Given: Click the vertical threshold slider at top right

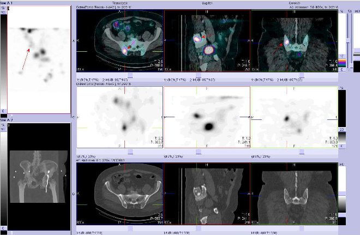Looking at the screenshot, I should [x=349, y=33].
